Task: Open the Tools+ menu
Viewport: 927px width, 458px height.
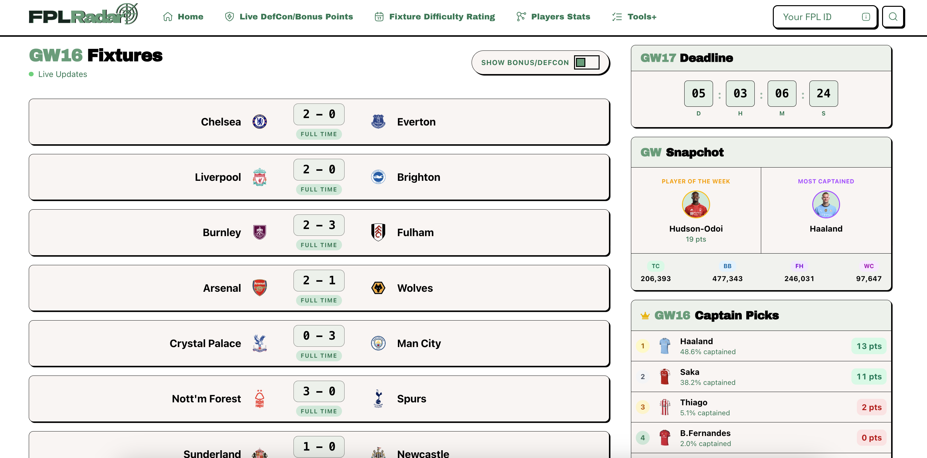Action: (634, 16)
